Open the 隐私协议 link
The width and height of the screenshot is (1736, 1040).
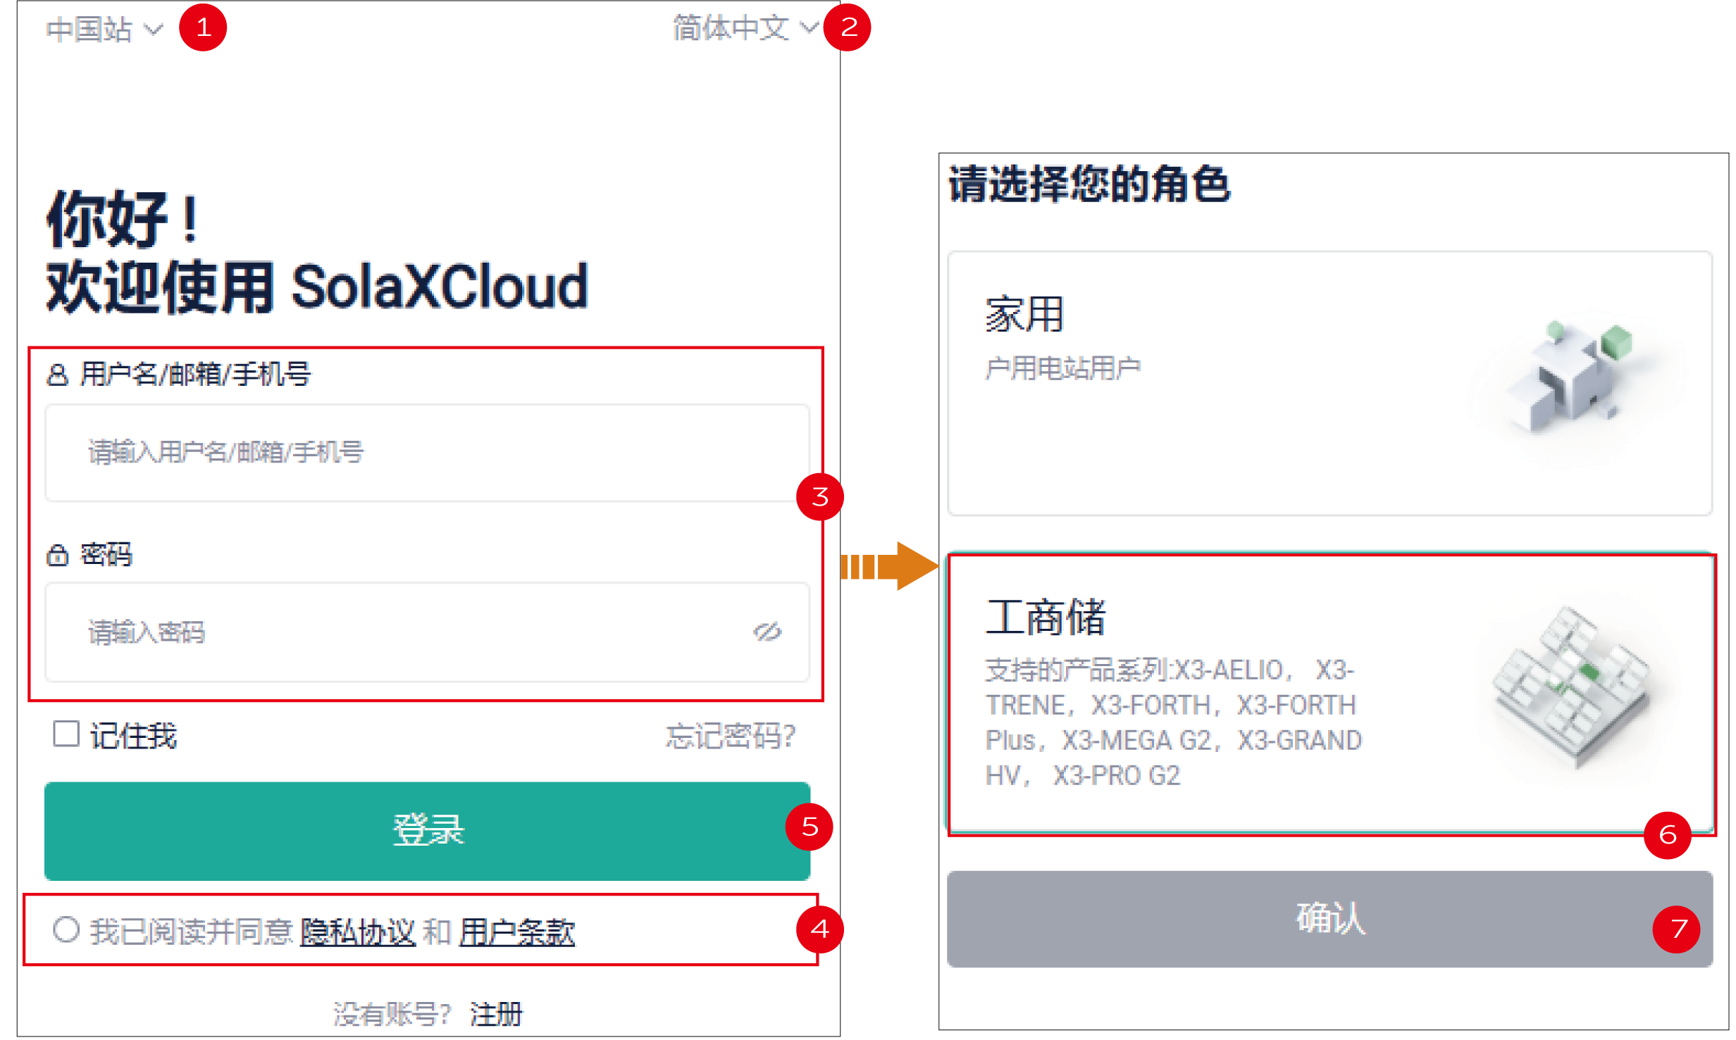358,932
